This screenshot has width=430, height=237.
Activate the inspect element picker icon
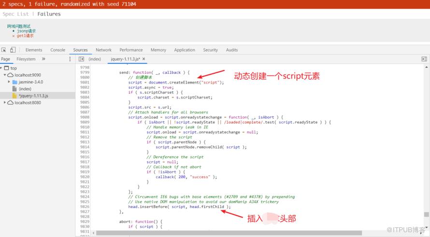[x=4, y=50]
